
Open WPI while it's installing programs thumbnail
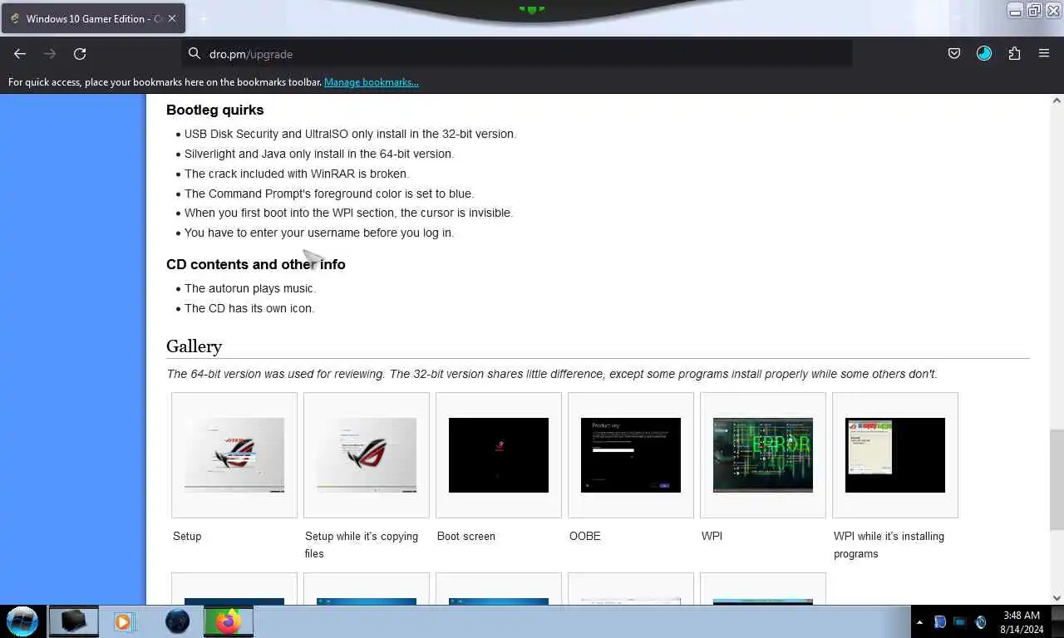pos(895,455)
